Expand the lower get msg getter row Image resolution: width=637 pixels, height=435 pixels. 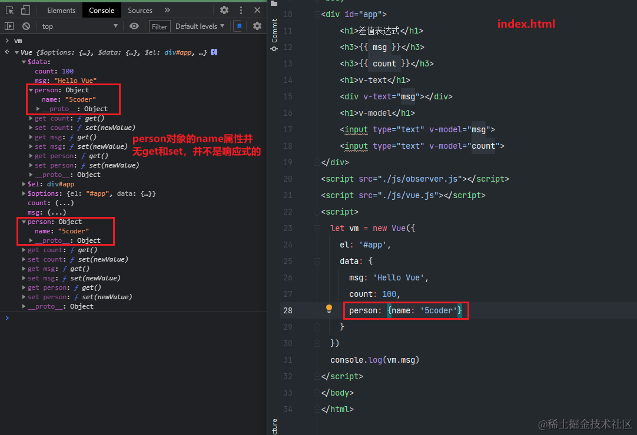[24, 269]
